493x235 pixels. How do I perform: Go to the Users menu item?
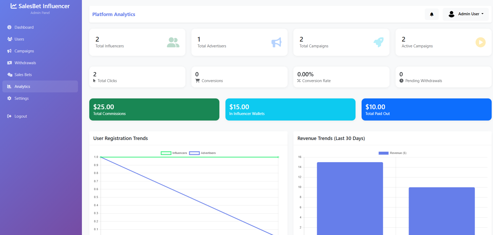40,39
